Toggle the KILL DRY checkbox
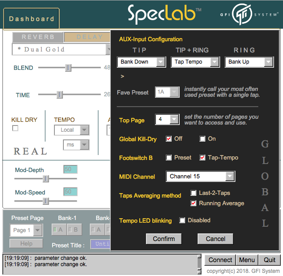The height and width of the screenshot is (276, 283). [x=15, y=128]
